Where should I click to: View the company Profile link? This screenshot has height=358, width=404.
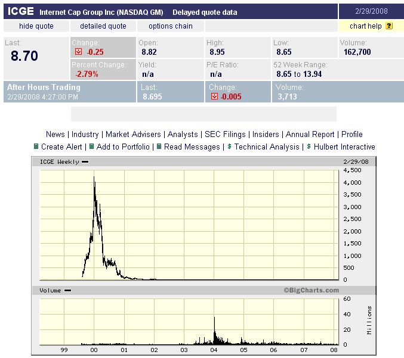(352, 135)
